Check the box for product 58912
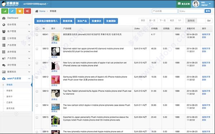 37,77
